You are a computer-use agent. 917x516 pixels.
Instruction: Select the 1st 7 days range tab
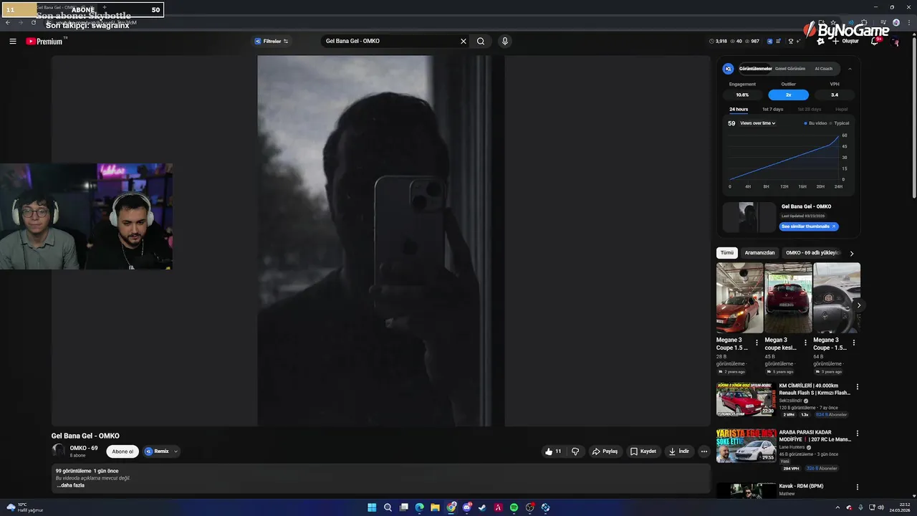(772, 109)
